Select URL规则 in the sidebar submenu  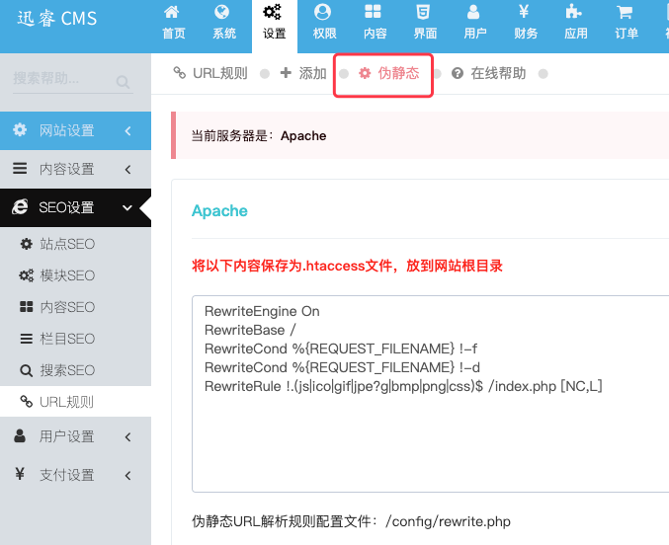pyautogui.click(x=75, y=402)
